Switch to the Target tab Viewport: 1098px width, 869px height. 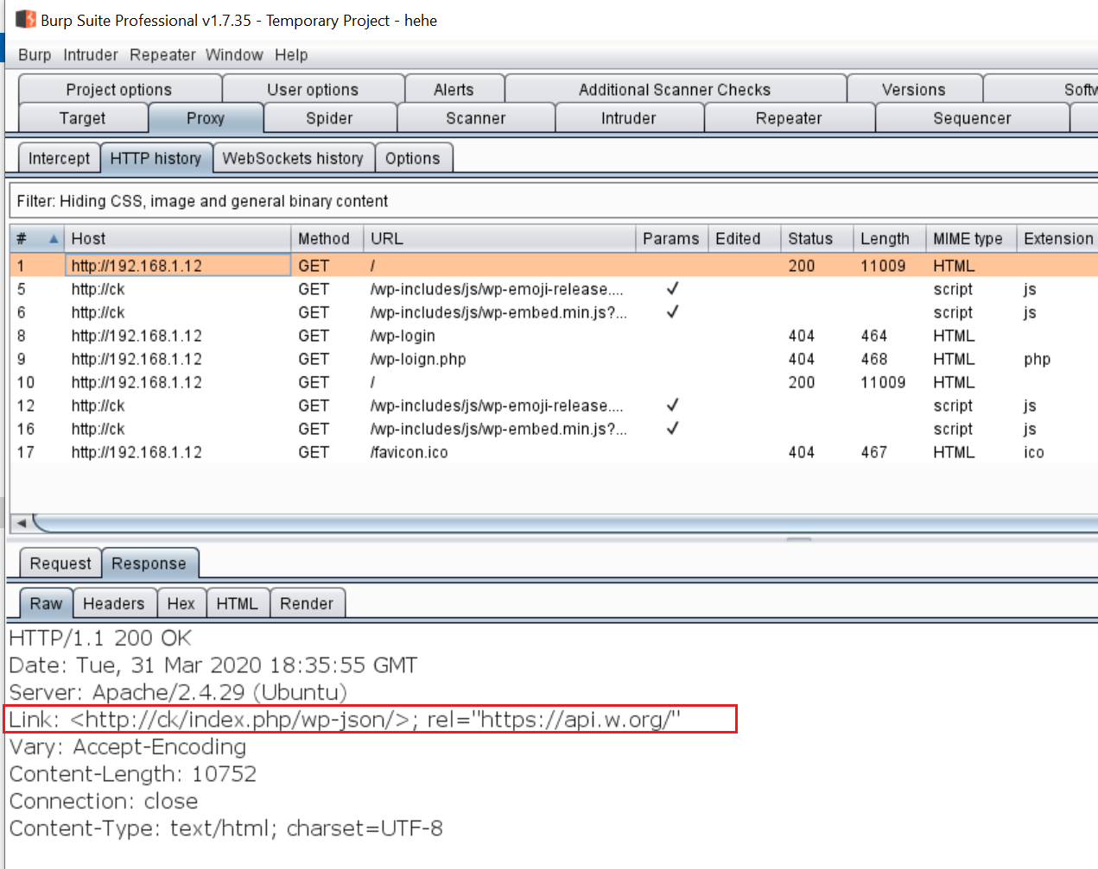click(x=82, y=118)
